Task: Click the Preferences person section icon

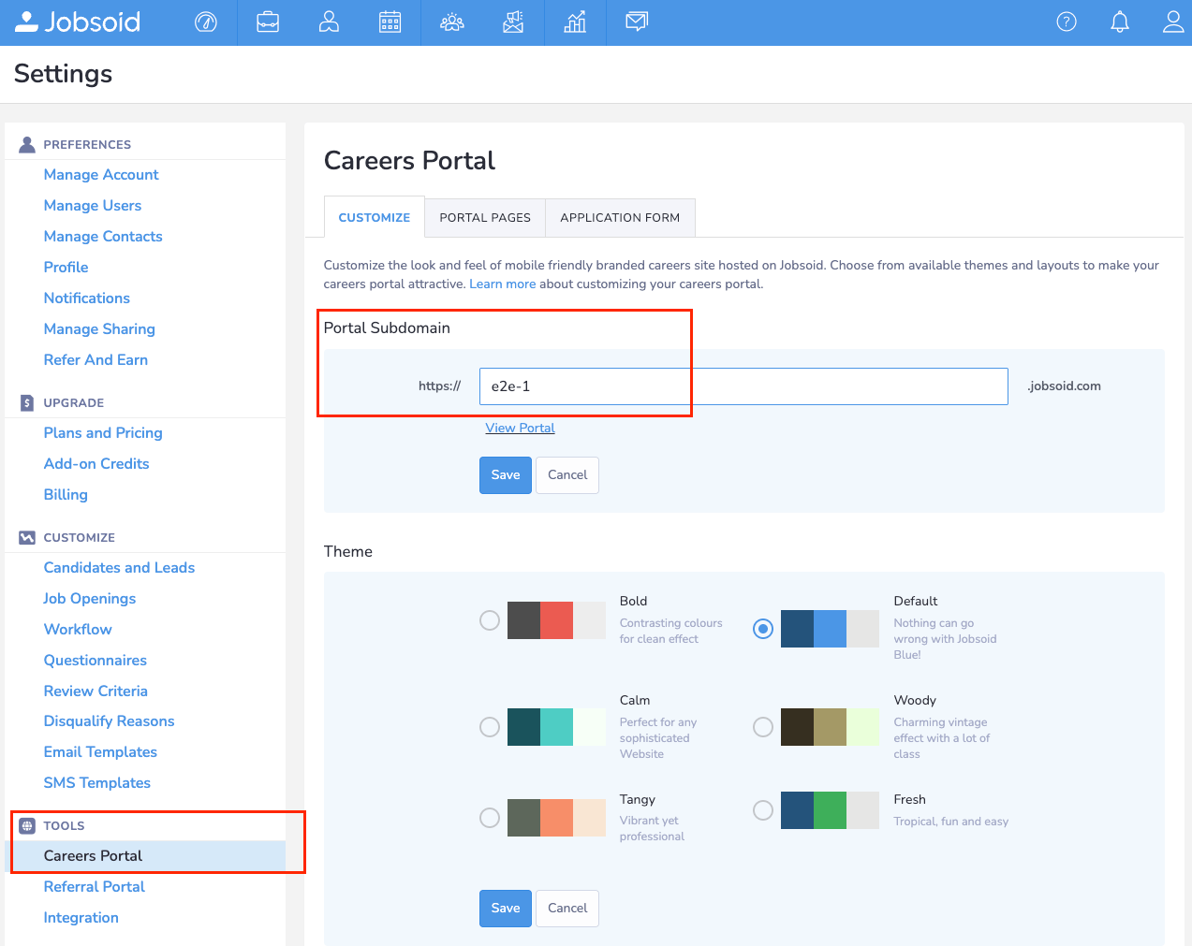Action: coord(27,144)
